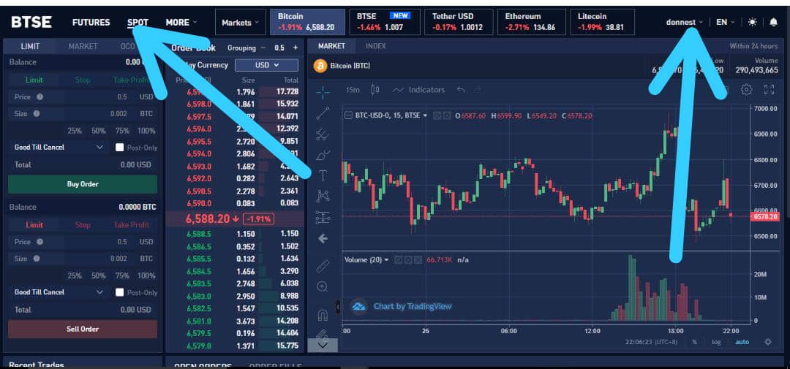Viewport: 790px width, 369px height.
Task: Select Litecoin market ticker
Action: [602, 22]
